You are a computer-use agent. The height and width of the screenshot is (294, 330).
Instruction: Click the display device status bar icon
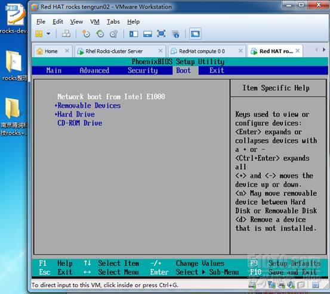click(x=301, y=284)
